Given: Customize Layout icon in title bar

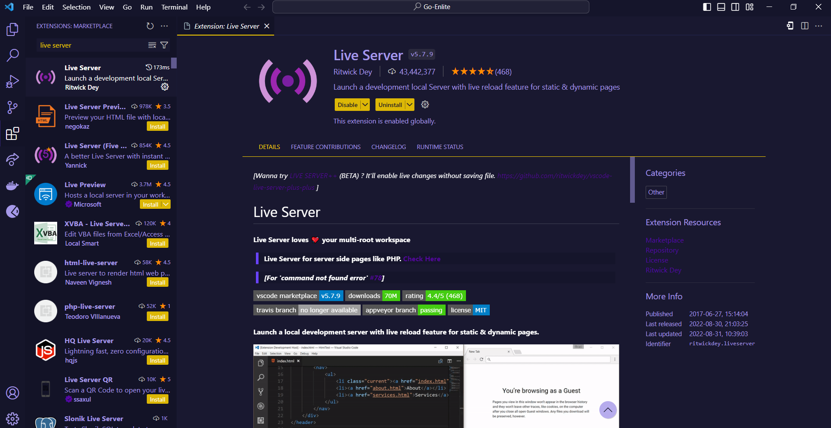Looking at the screenshot, I should click(750, 7).
